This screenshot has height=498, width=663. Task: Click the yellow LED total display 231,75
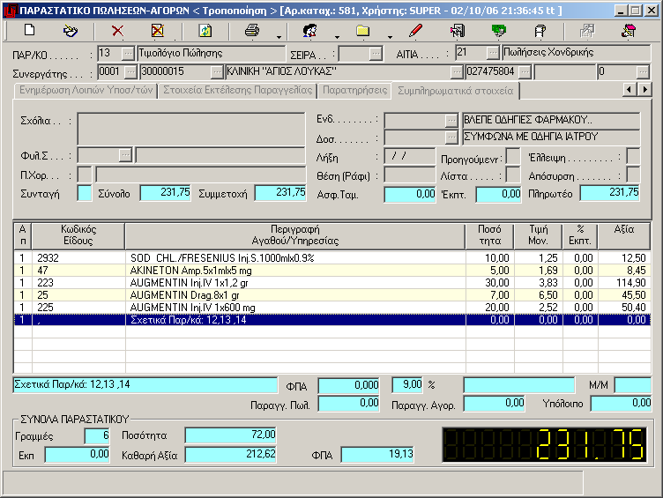click(x=544, y=444)
